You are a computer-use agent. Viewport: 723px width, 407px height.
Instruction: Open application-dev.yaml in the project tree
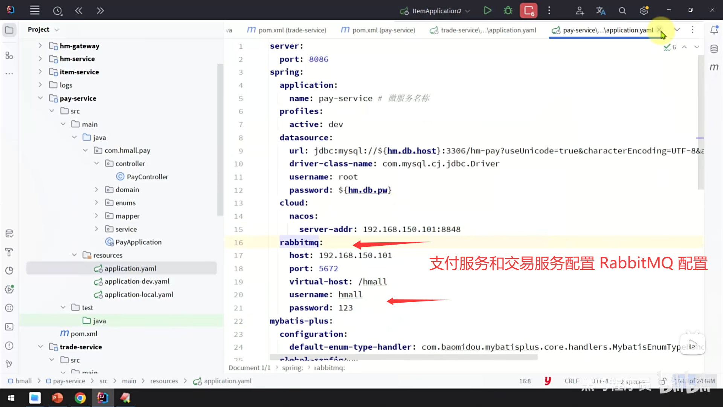click(137, 282)
